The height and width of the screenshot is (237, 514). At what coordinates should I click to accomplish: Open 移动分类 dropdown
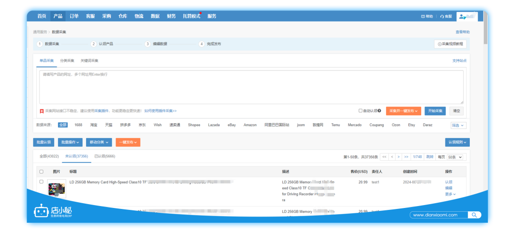(99, 142)
